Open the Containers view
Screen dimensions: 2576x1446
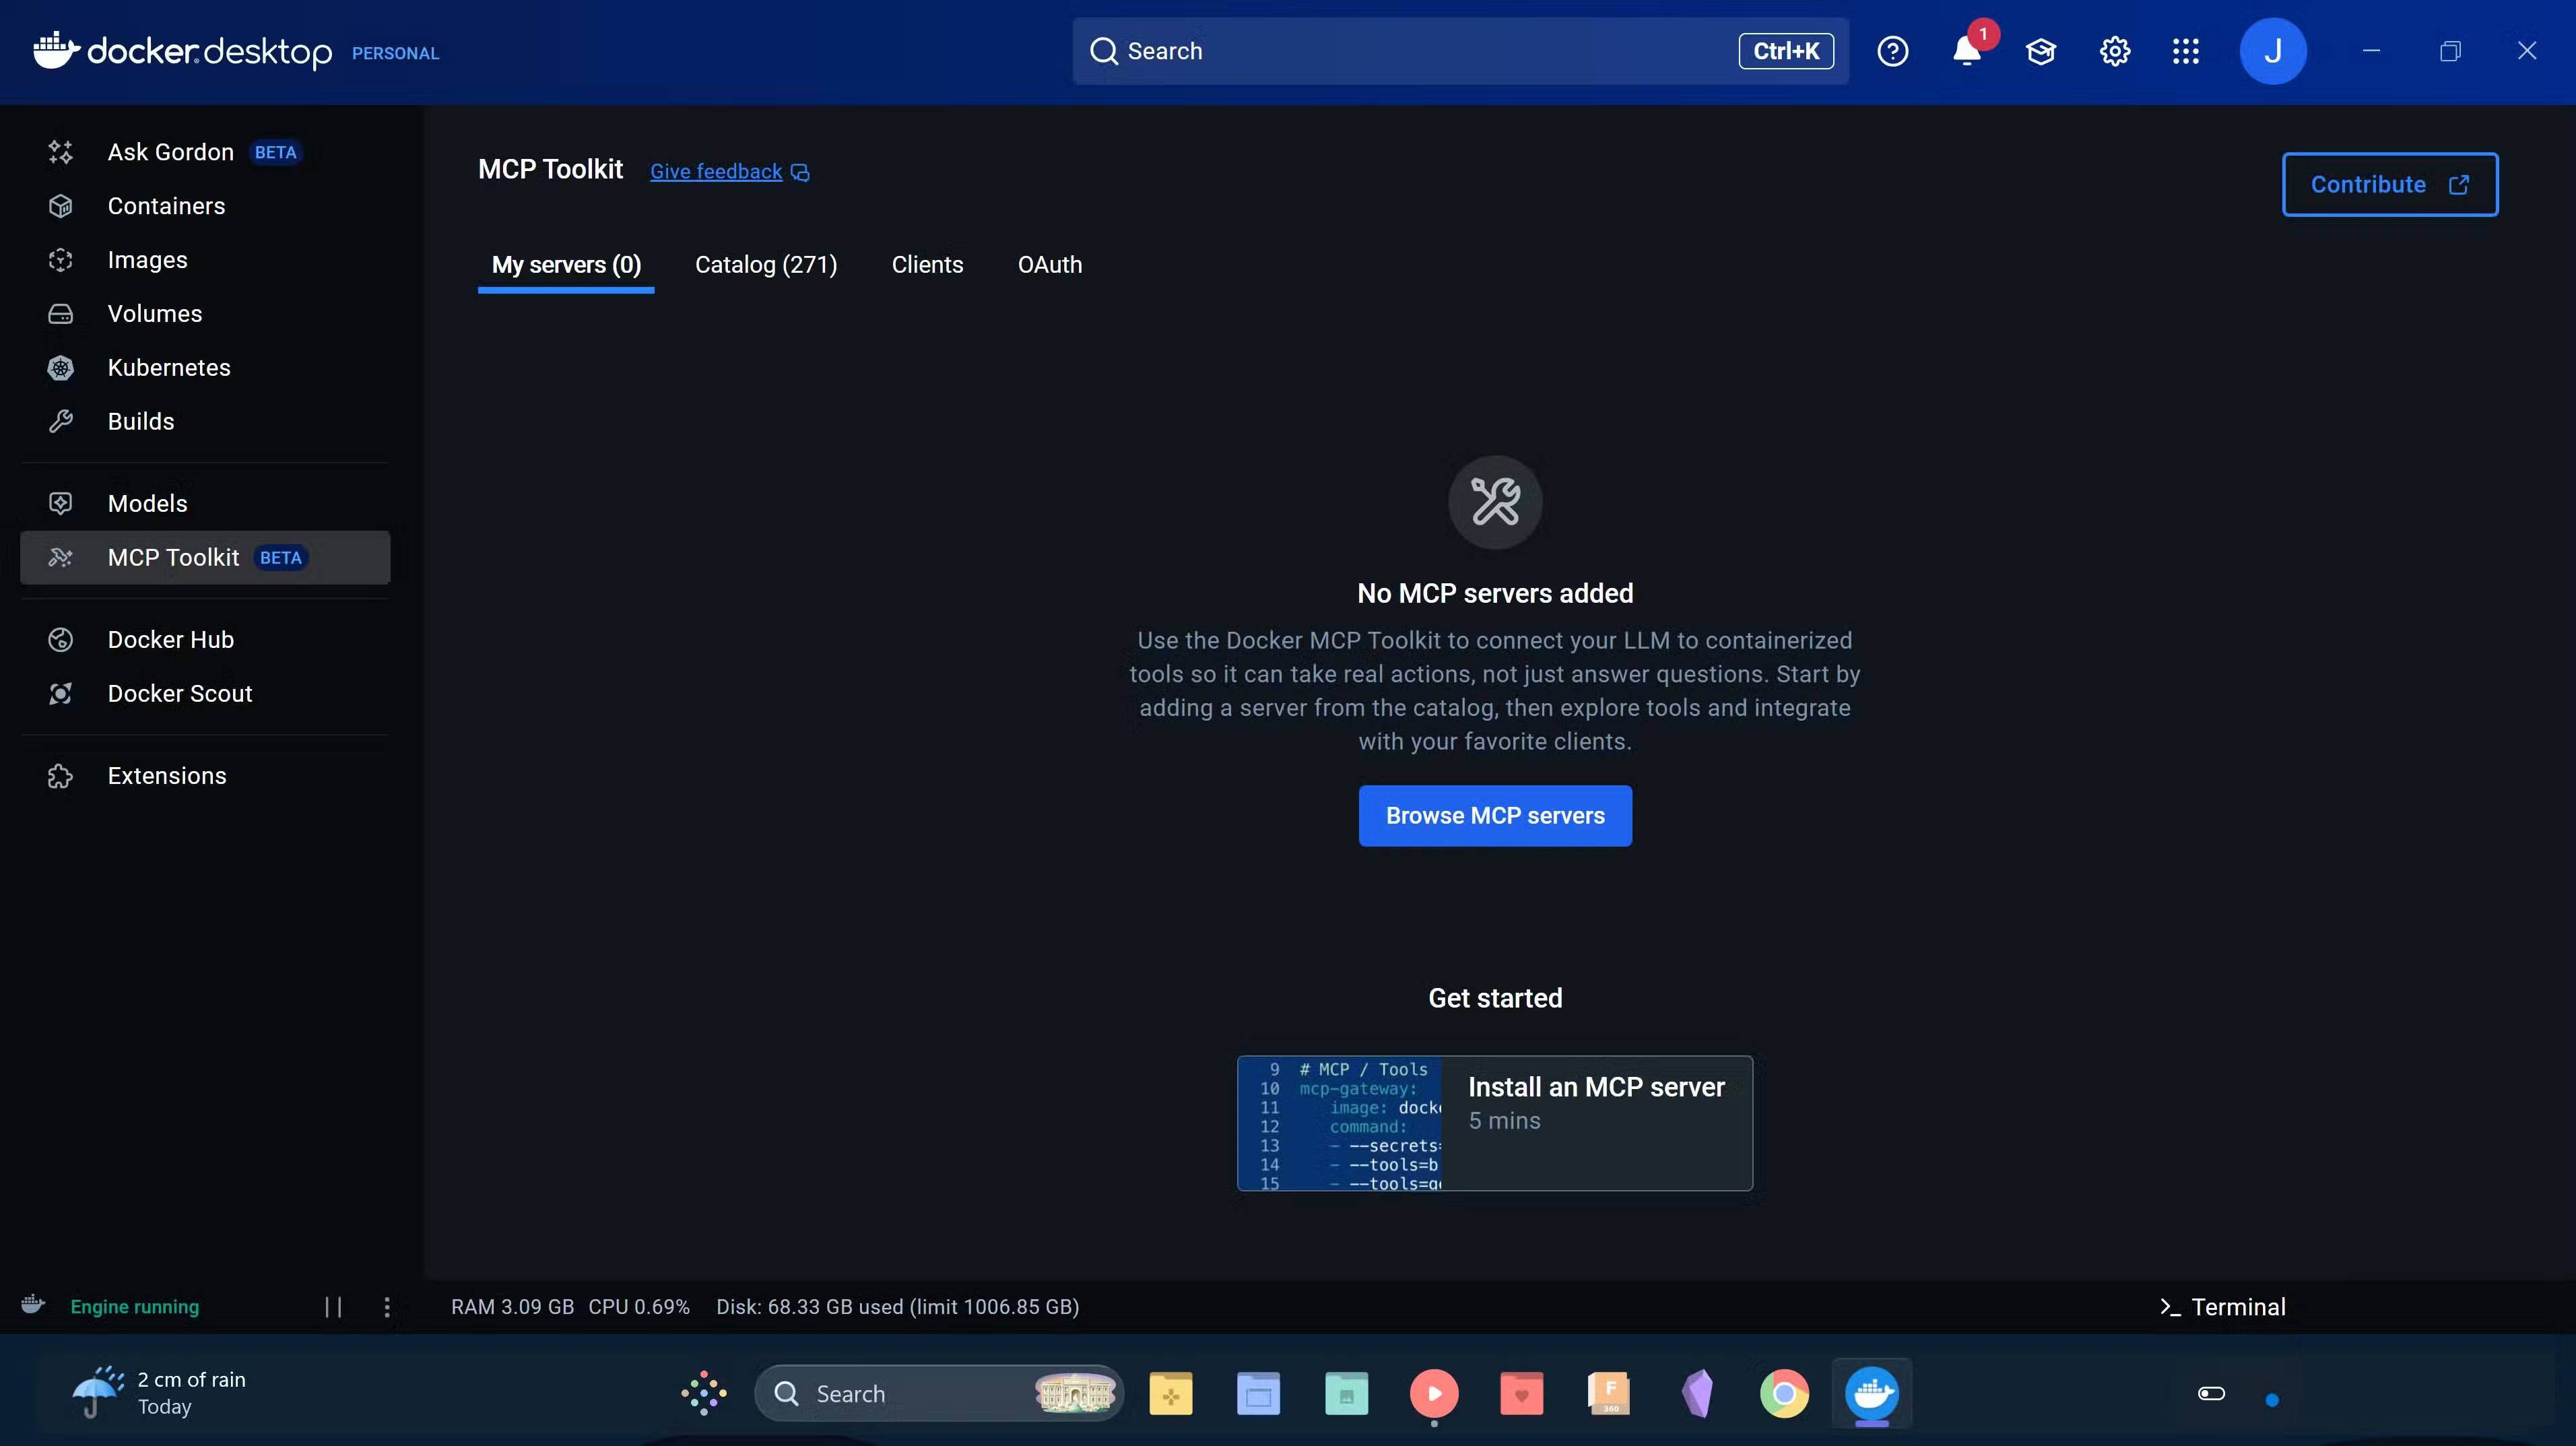point(166,206)
